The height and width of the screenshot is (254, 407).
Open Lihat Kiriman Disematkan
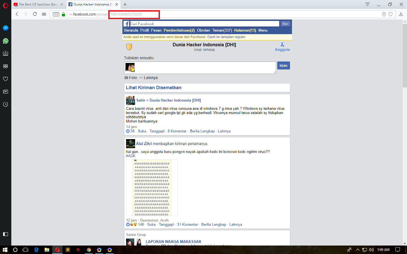(154, 88)
